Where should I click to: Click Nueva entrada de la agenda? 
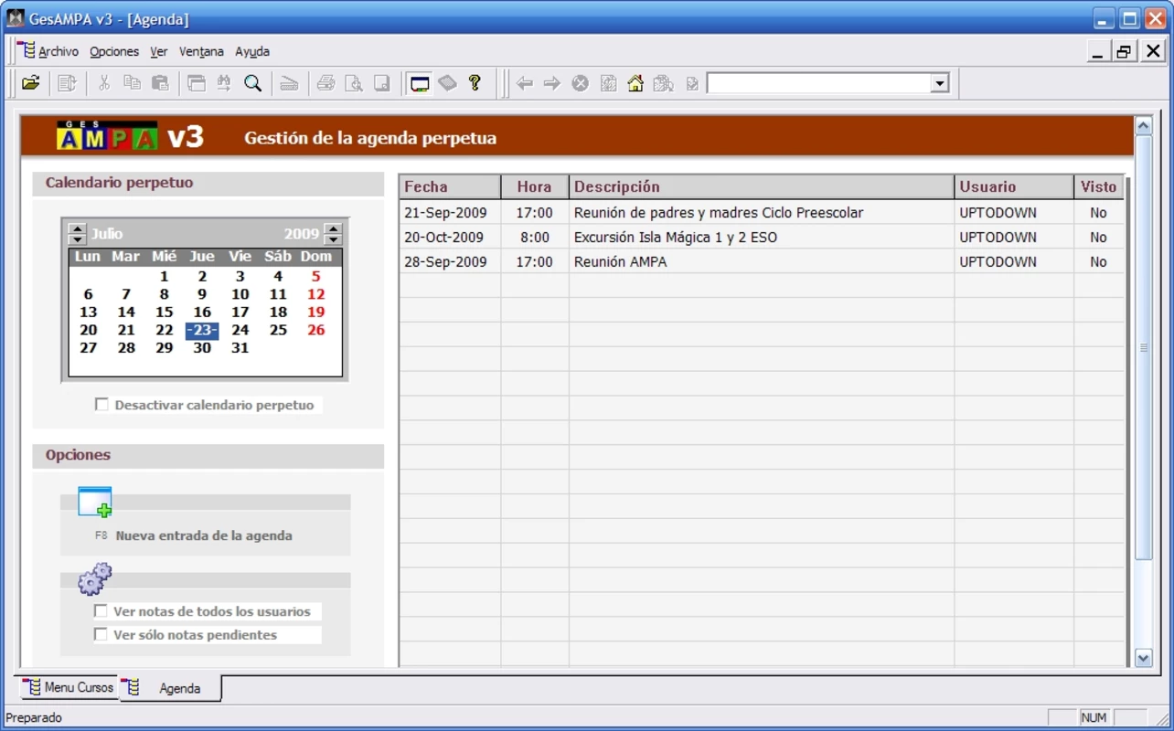(204, 535)
